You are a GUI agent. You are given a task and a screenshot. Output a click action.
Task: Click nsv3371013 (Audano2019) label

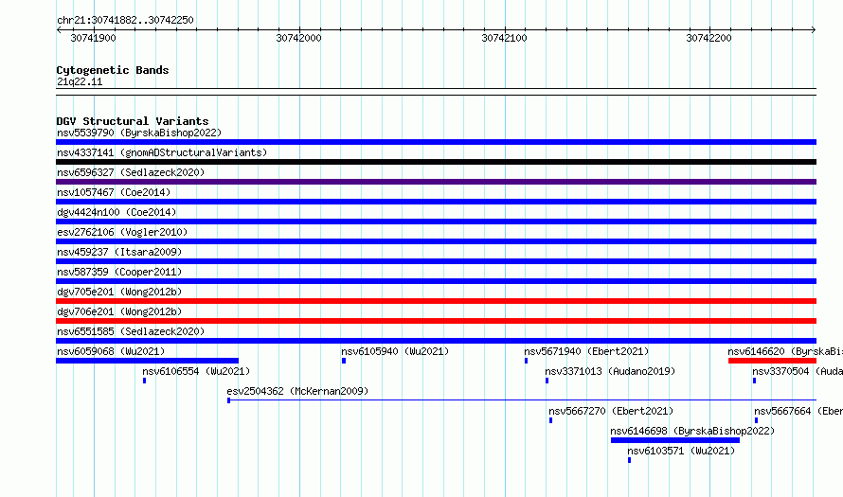tap(610, 371)
